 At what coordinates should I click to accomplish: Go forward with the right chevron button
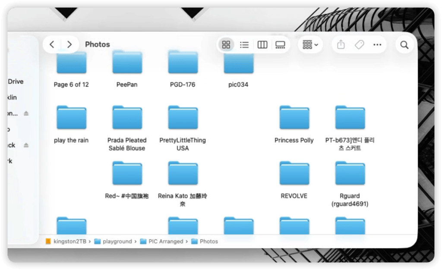click(69, 44)
